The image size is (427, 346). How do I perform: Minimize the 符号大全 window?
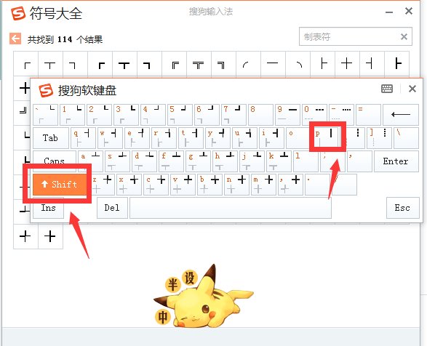(x=389, y=12)
